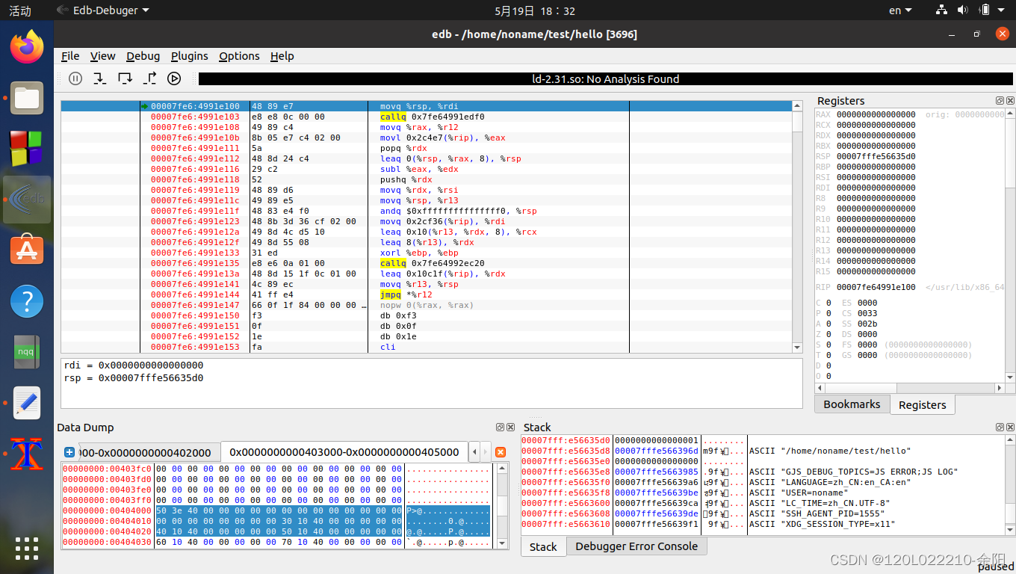
Task: Switch to Debugger Error Console tab
Action: point(636,546)
